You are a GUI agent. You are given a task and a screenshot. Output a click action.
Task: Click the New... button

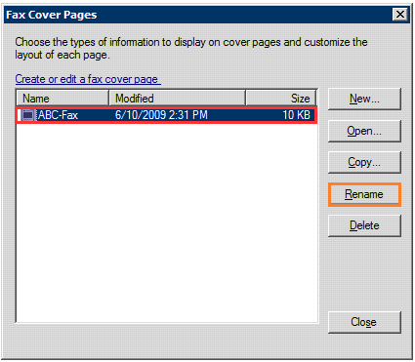click(x=364, y=99)
